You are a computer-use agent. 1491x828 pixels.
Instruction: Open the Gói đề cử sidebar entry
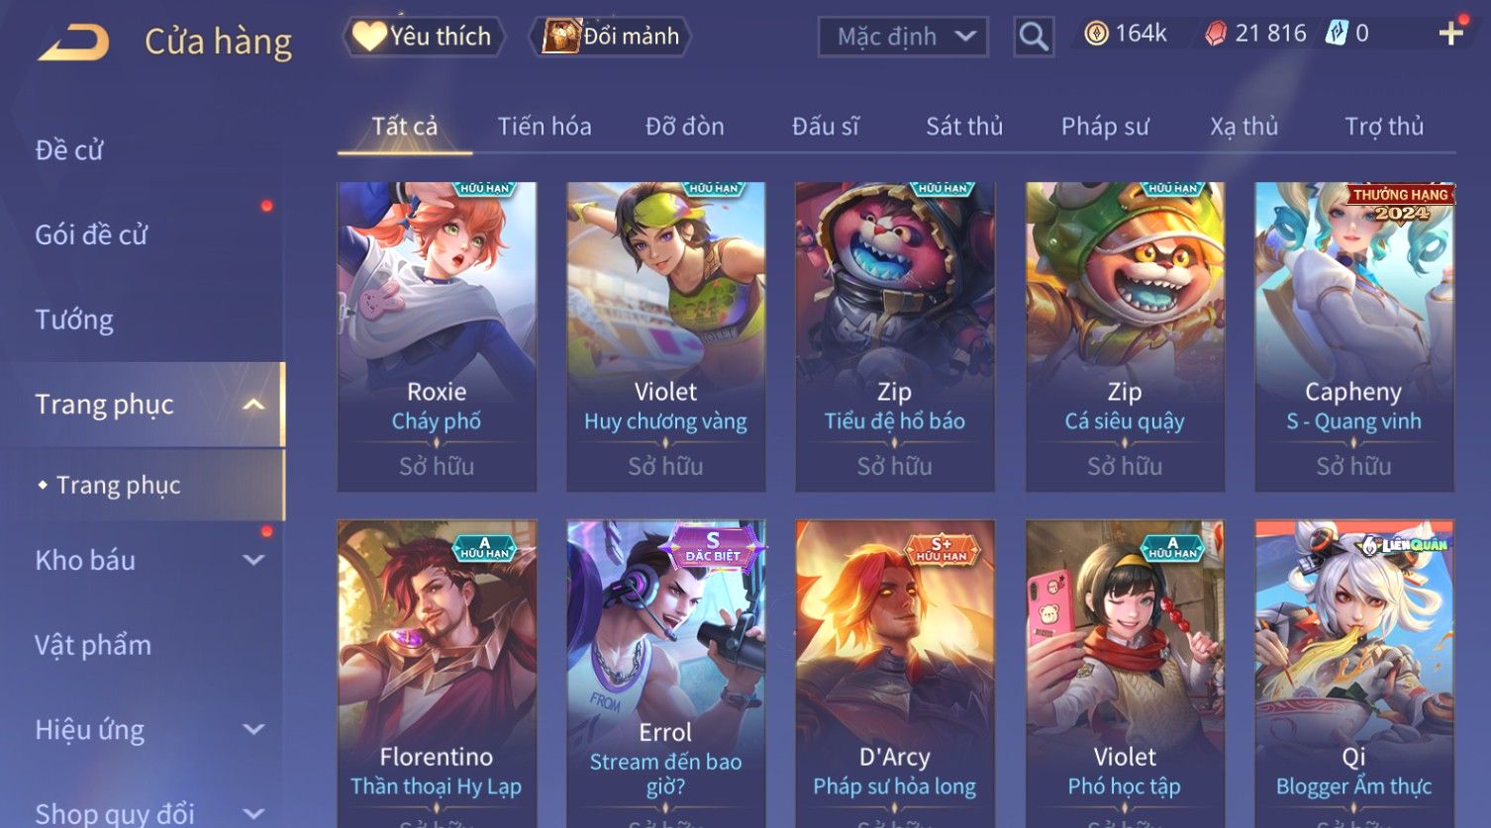[x=91, y=235]
